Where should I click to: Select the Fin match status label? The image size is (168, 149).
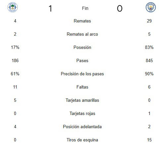(x=85, y=8)
